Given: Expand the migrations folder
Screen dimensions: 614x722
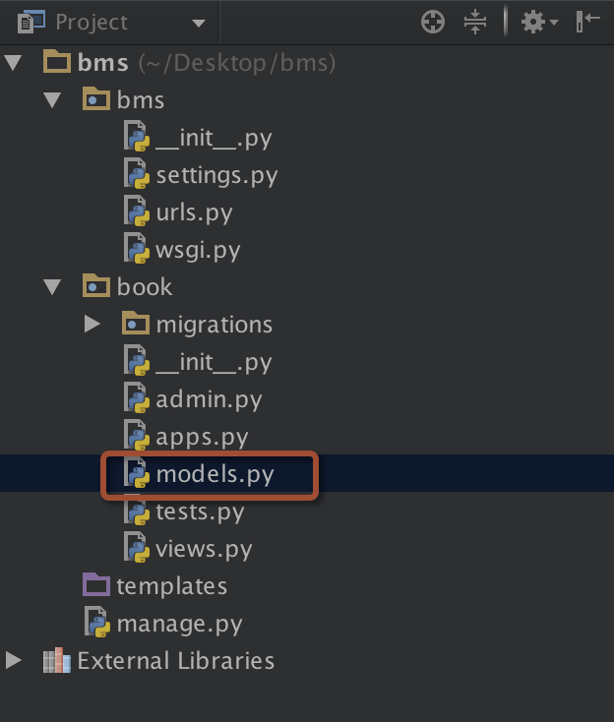Looking at the screenshot, I should tap(92, 325).
